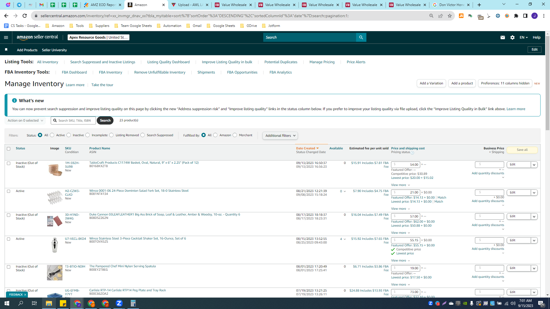Click the Add a Variation button
This screenshot has height=309, width=550.
pos(431,83)
